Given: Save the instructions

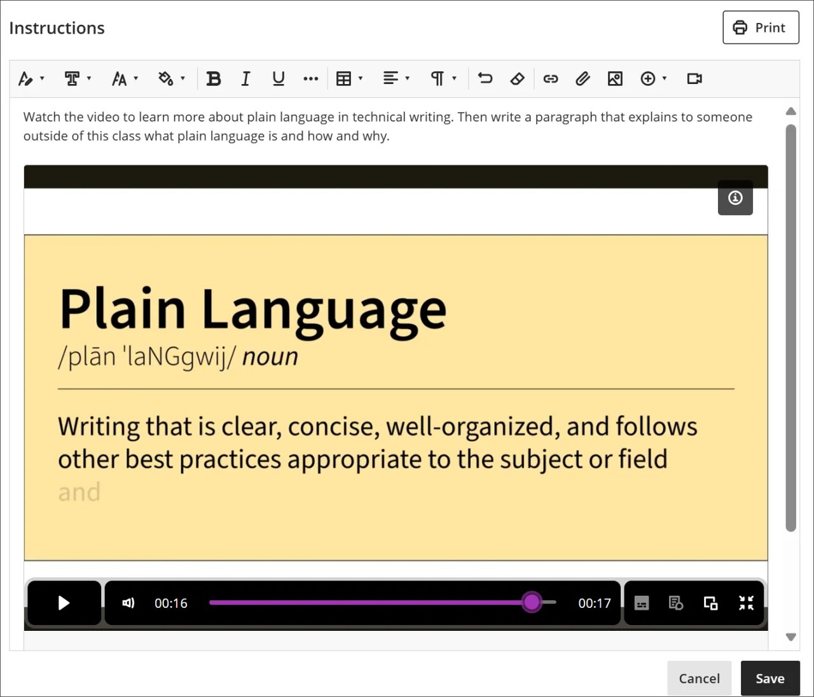Looking at the screenshot, I should pyautogui.click(x=770, y=678).
